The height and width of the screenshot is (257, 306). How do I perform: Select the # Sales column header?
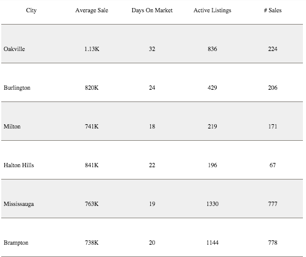[273, 10]
